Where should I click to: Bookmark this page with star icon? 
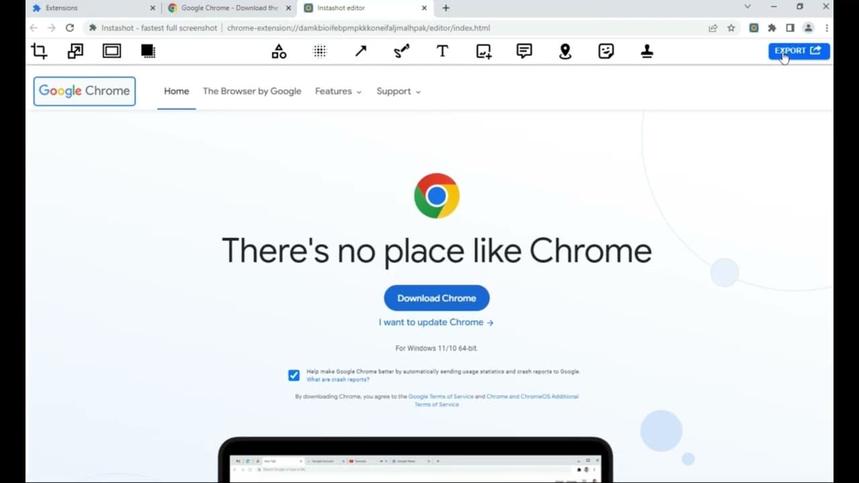tap(731, 28)
